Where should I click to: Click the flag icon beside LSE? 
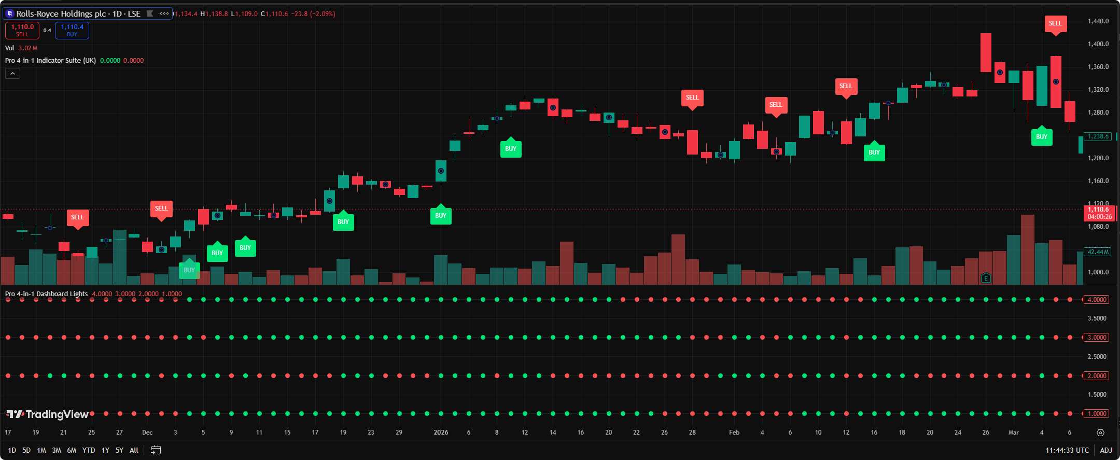[150, 13]
